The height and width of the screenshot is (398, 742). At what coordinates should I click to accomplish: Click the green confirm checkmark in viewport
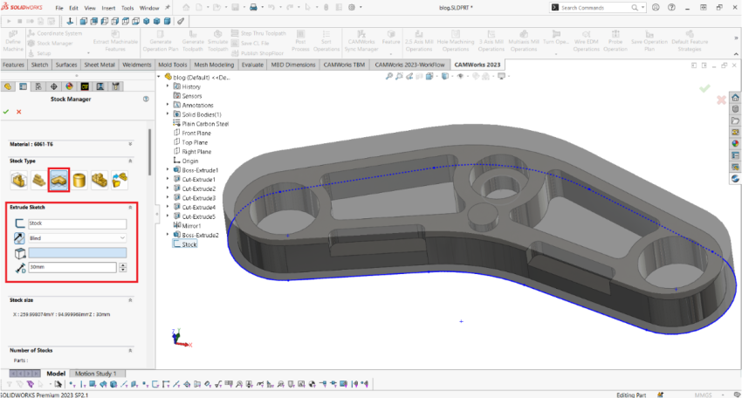click(704, 89)
